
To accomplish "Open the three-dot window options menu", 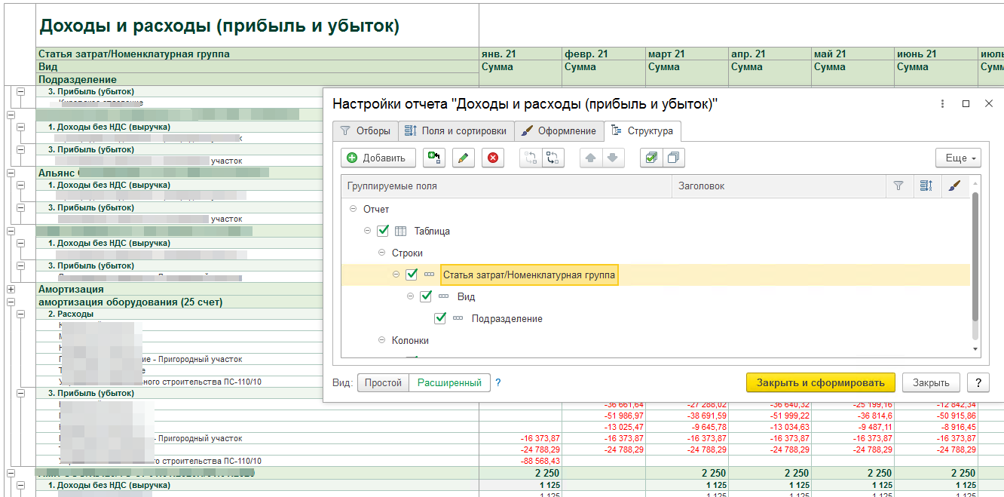I will (x=942, y=104).
